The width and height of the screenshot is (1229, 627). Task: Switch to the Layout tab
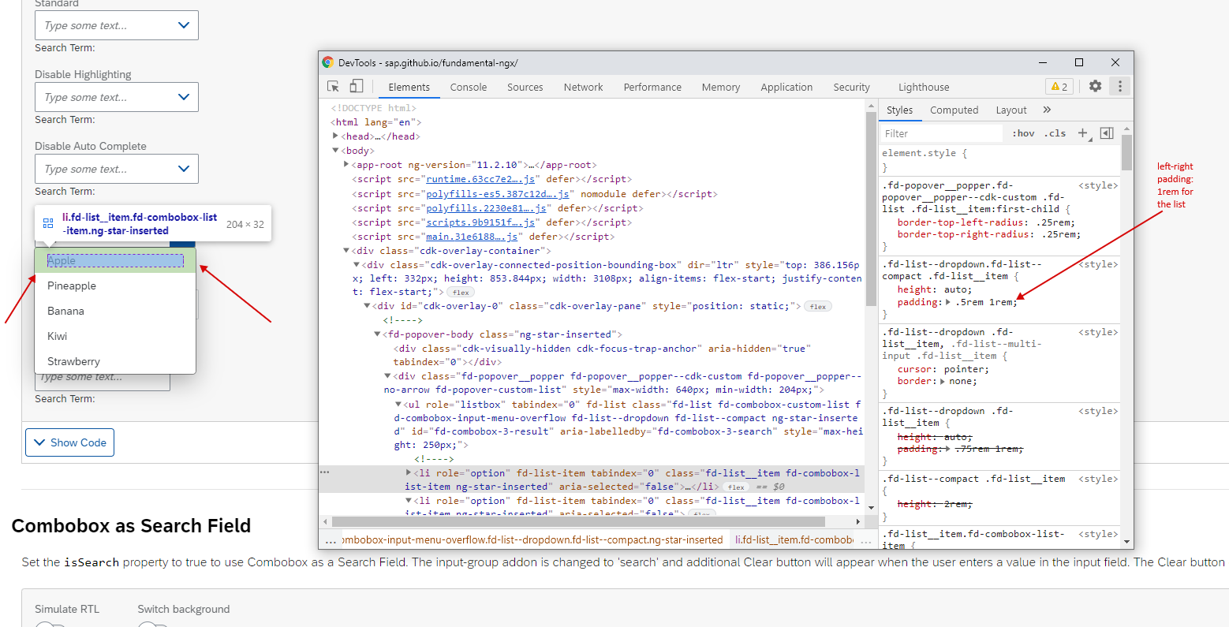pyautogui.click(x=1011, y=110)
